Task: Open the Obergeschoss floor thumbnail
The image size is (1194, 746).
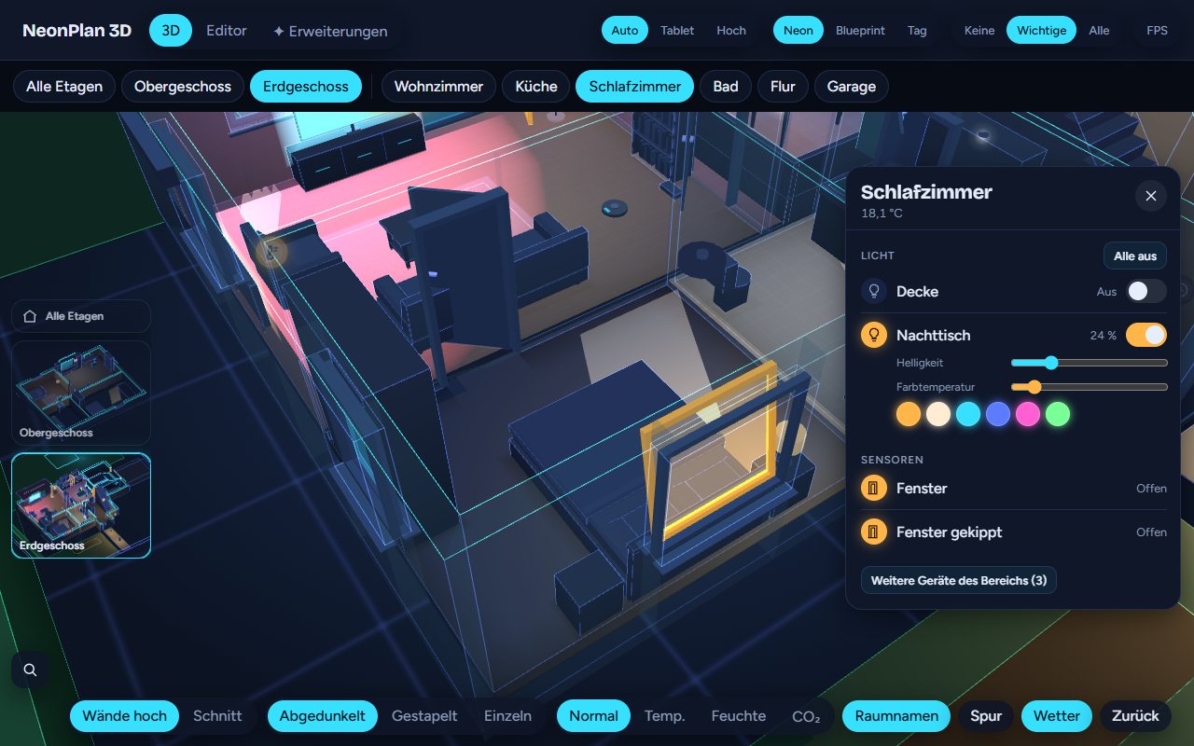Action: [x=81, y=393]
